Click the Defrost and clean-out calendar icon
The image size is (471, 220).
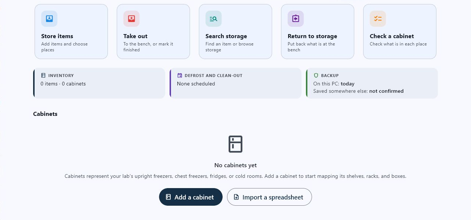click(x=180, y=76)
